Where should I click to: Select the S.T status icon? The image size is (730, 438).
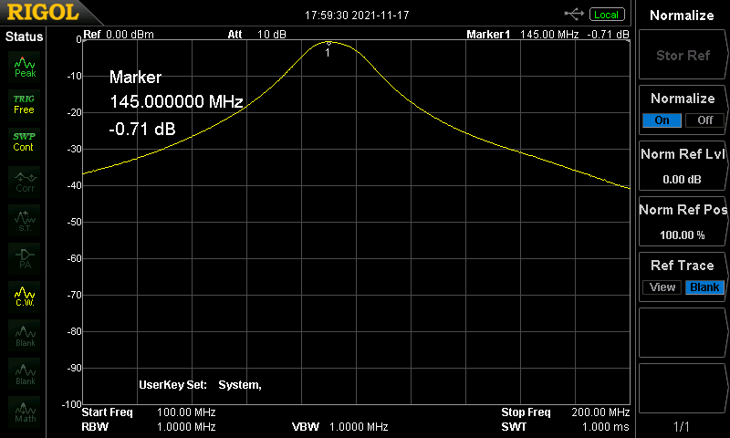point(25,218)
